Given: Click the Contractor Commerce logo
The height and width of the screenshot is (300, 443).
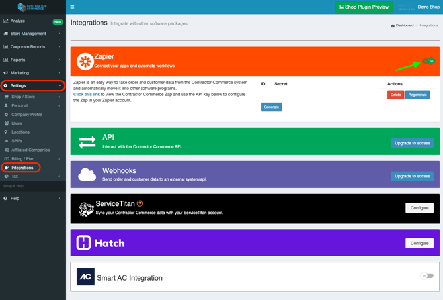Looking at the screenshot, I should coord(32,7).
